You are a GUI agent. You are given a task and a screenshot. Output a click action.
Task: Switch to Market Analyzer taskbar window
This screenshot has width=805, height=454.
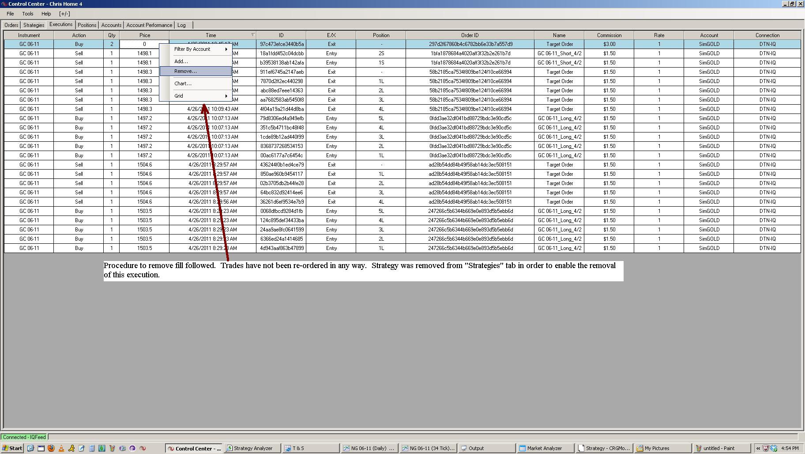pyautogui.click(x=545, y=448)
